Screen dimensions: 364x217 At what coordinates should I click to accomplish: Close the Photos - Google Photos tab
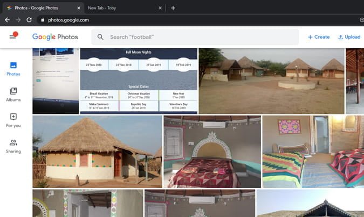tap(80, 8)
